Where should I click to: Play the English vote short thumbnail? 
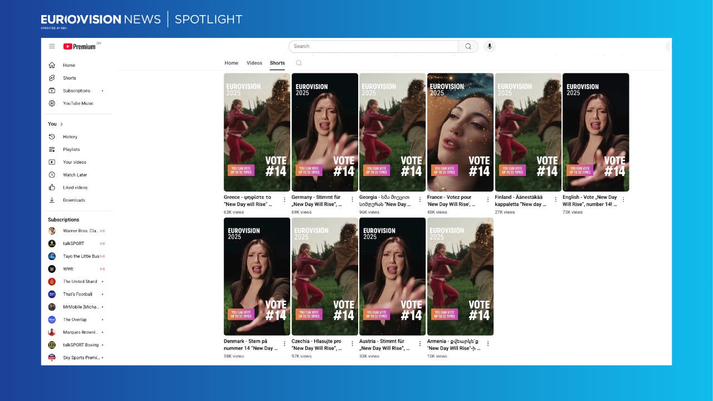pos(596,133)
